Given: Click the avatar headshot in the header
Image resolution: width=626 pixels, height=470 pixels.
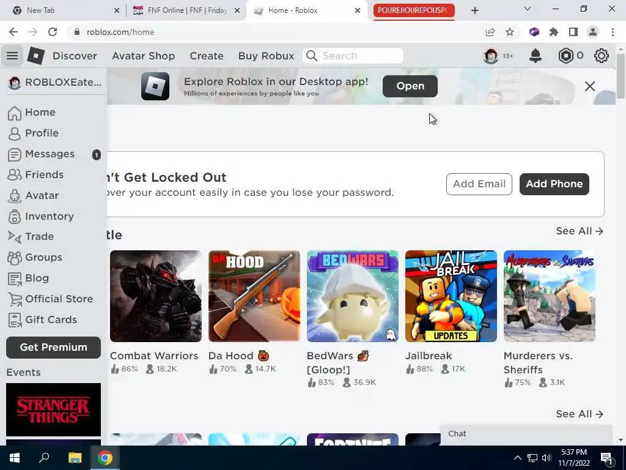Looking at the screenshot, I should click(x=491, y=56).
